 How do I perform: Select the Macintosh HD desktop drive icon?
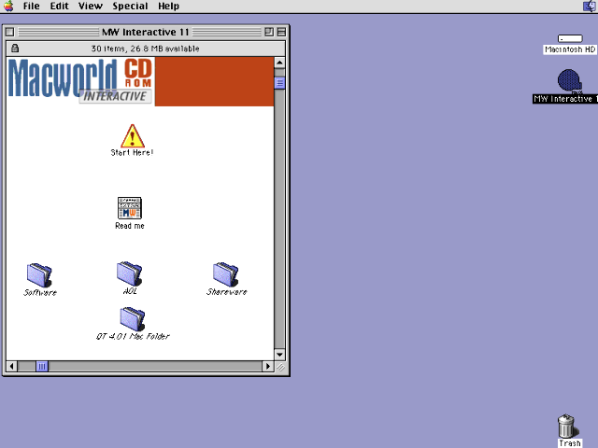pos(570,38)
